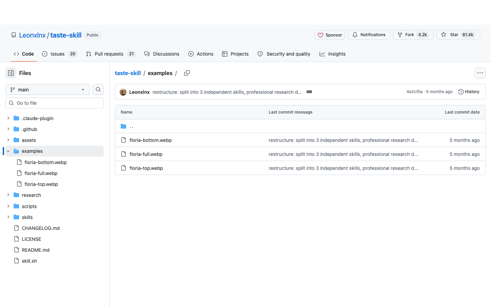Open floria-top.webp in file table
Viewport: 491px width, 307px height.
click(x=146, y=168)
